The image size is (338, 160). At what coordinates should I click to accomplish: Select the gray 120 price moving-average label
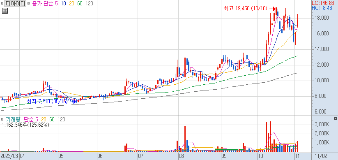tap(89, 3)
